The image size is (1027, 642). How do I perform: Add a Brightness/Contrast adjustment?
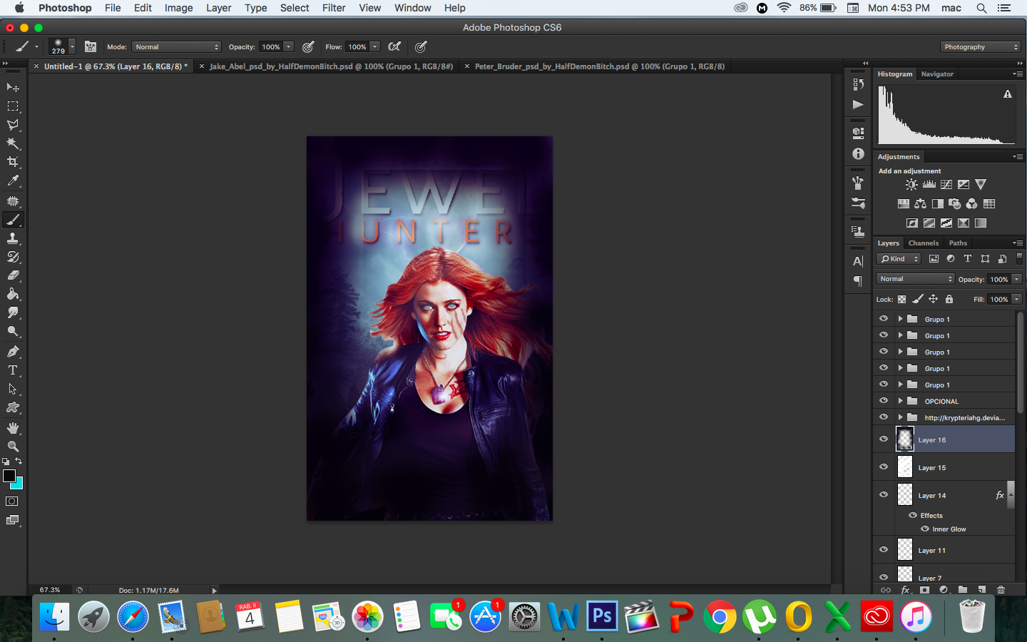(x=911, y=184)
